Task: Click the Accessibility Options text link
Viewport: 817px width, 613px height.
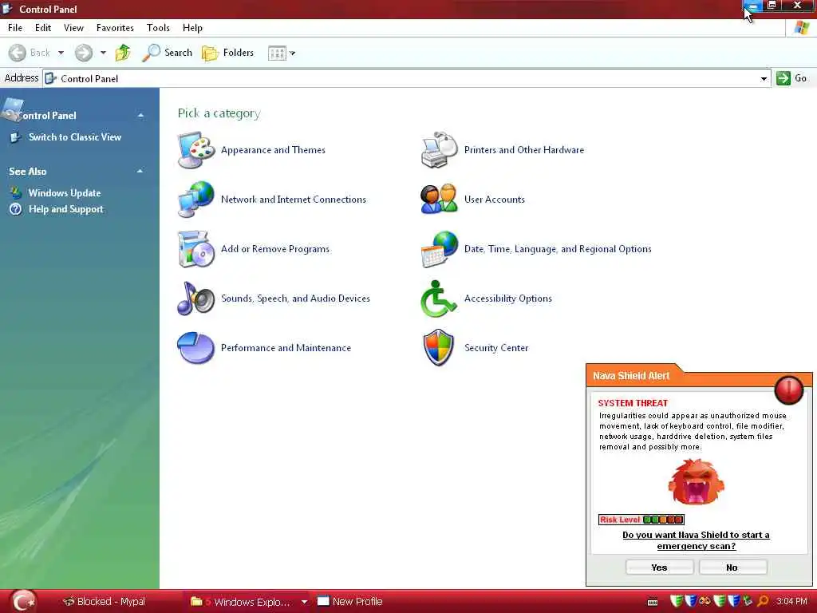Action: click(x=508, y=299)
